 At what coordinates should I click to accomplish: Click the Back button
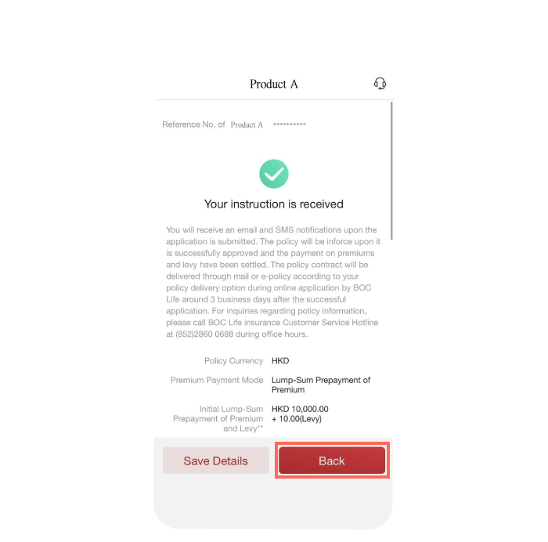pyautogui.click(x=332, y=461)
